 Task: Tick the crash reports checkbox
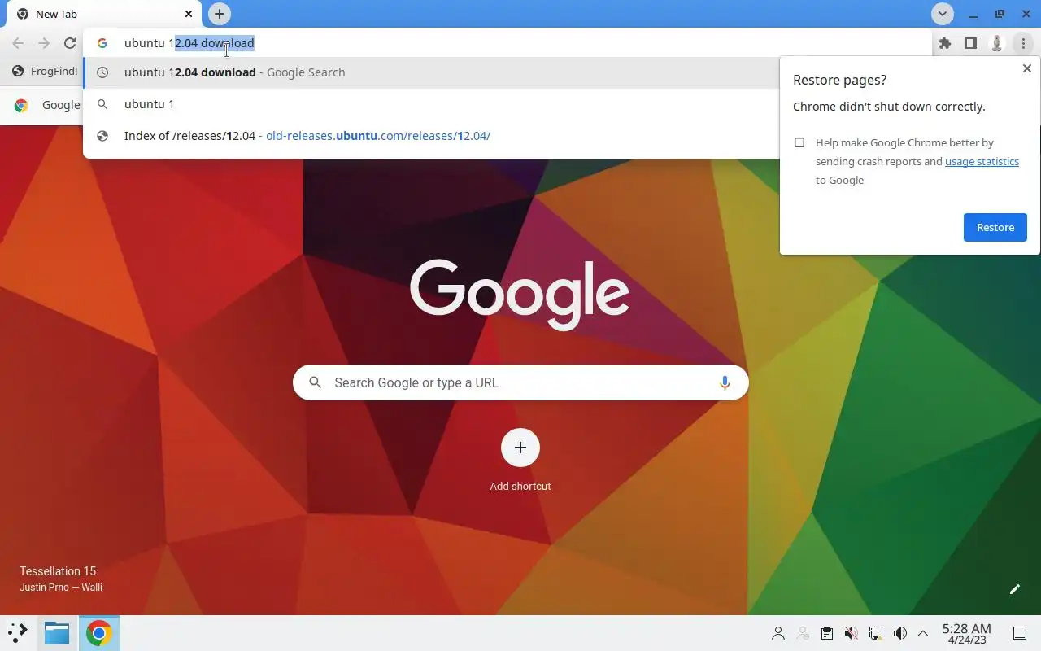pos(799,142)
